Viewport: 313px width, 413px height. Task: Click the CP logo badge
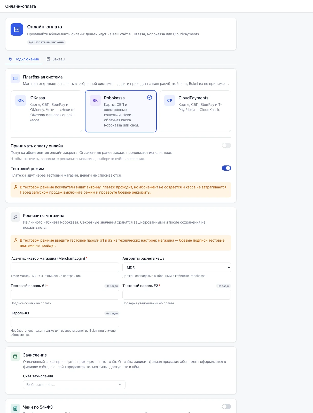[x=170, y=100]
